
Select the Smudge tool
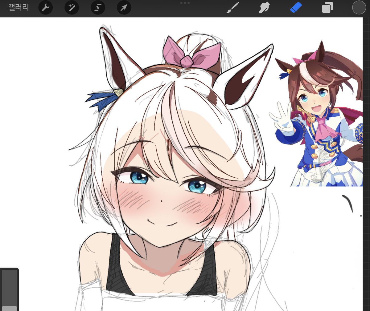tap(264, 7)
